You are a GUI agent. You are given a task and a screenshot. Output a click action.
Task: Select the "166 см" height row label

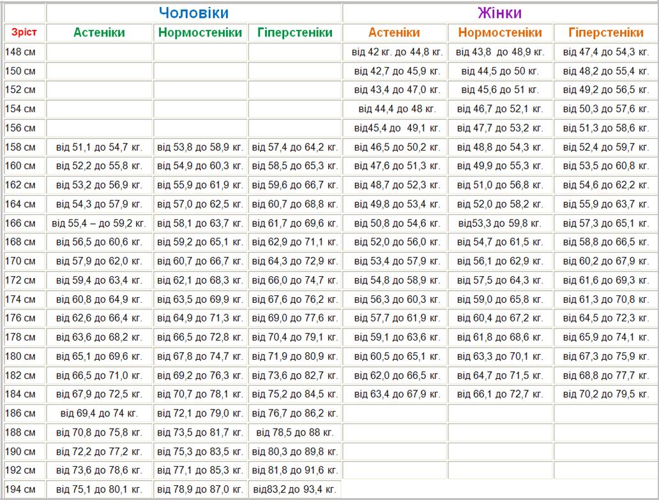click(x=20, y=223)
